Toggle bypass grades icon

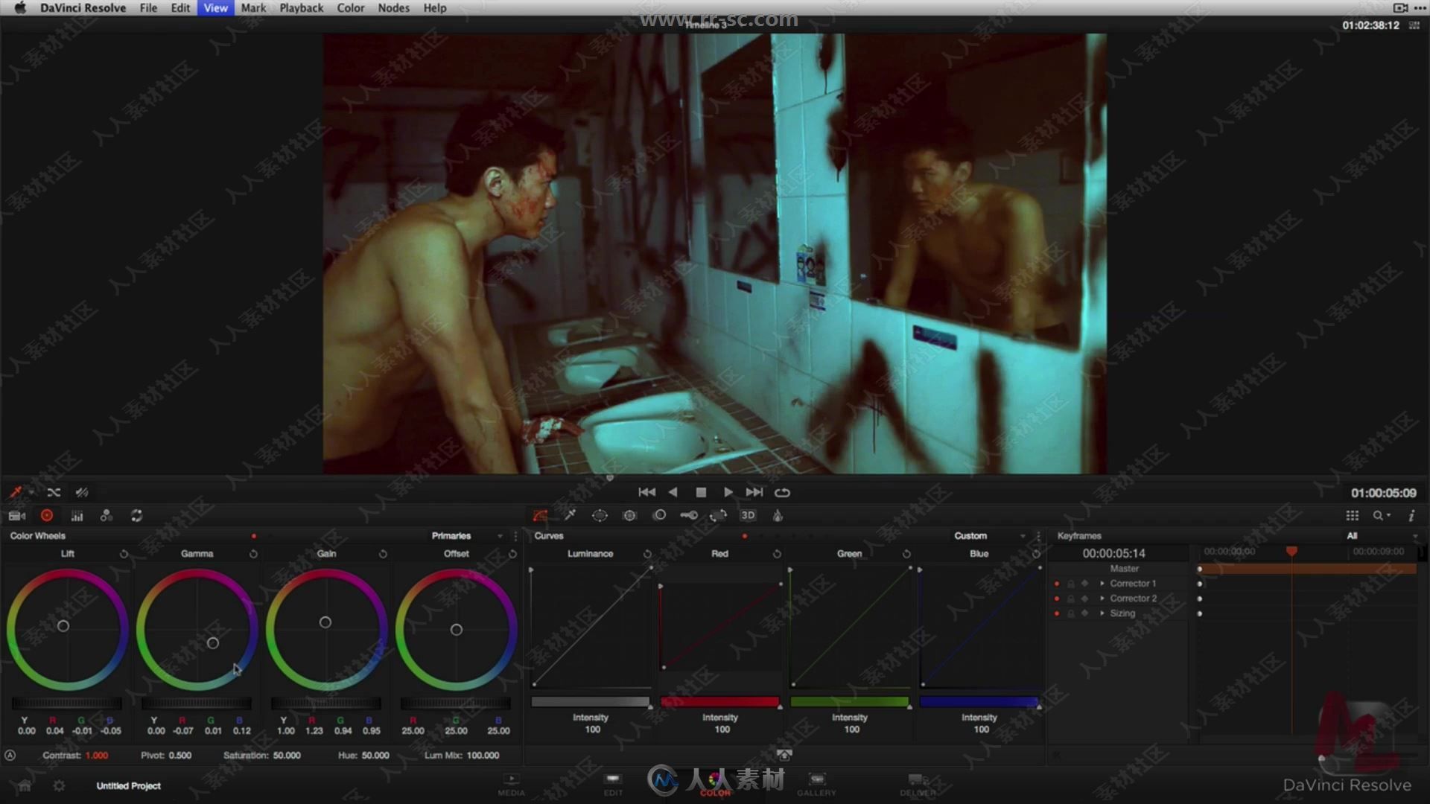point(82,492)
